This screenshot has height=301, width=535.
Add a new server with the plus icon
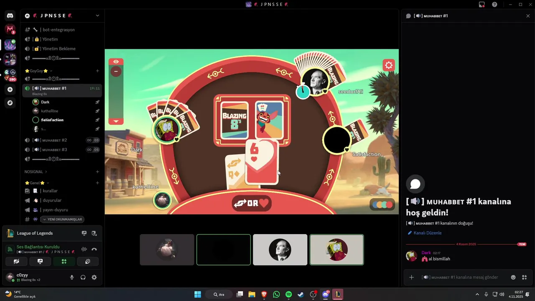pos(10,89)
